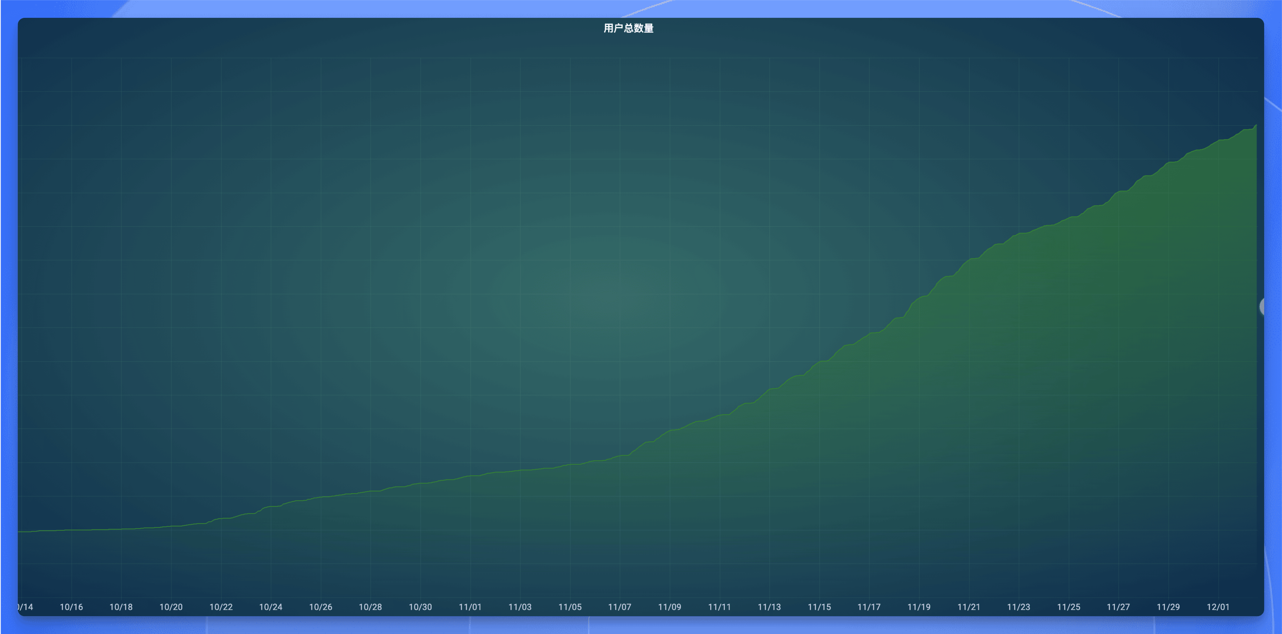Click the 用户总数量 chart title
The height and width of the screenshot is (634, 1282).
(x=628, y=28)
